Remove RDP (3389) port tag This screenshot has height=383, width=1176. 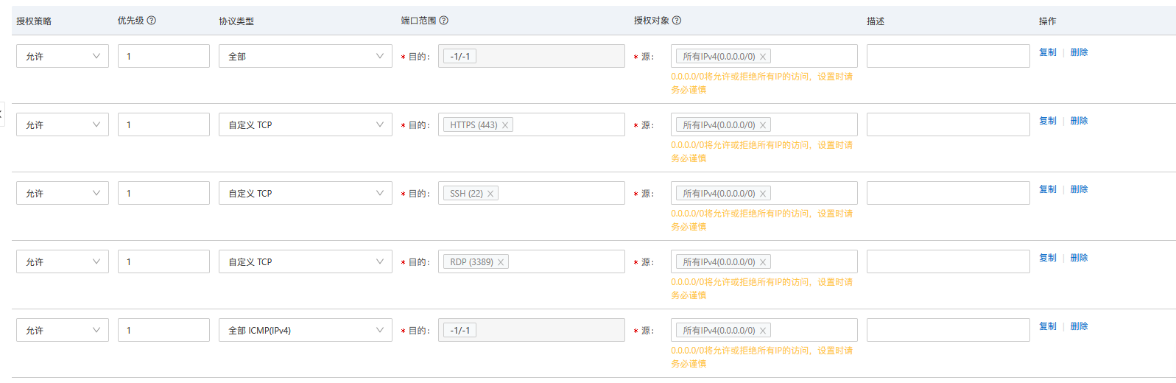(x=501, y=262)
